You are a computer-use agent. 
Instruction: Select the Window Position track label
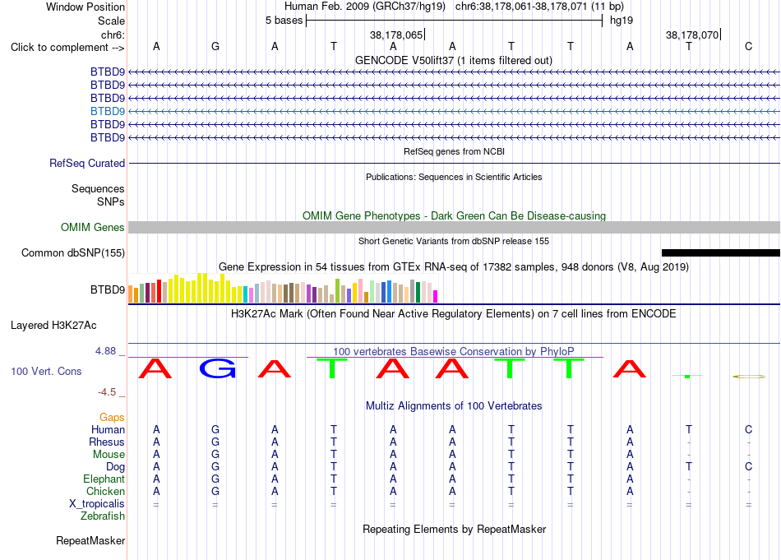pos(85,7)
